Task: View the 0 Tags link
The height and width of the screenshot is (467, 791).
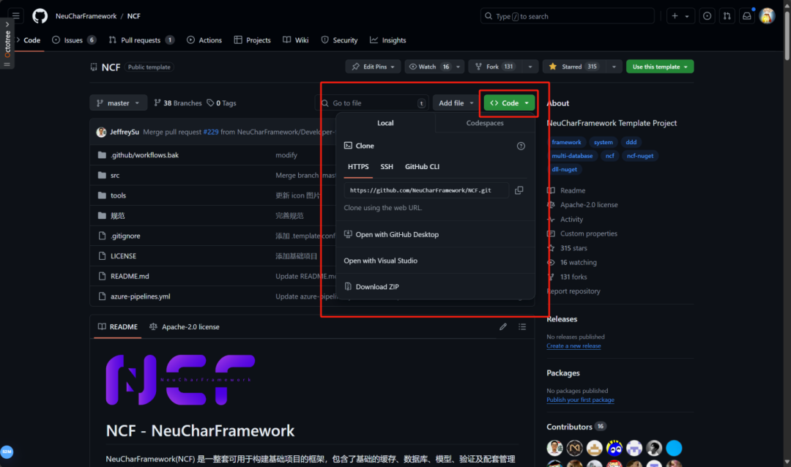Action: 221,103
